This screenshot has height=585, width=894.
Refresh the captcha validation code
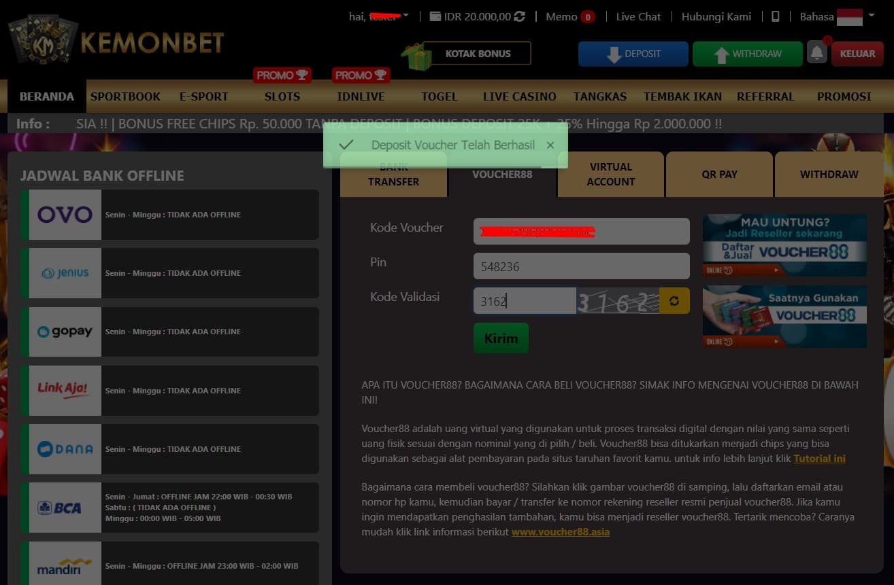(674, 301)
